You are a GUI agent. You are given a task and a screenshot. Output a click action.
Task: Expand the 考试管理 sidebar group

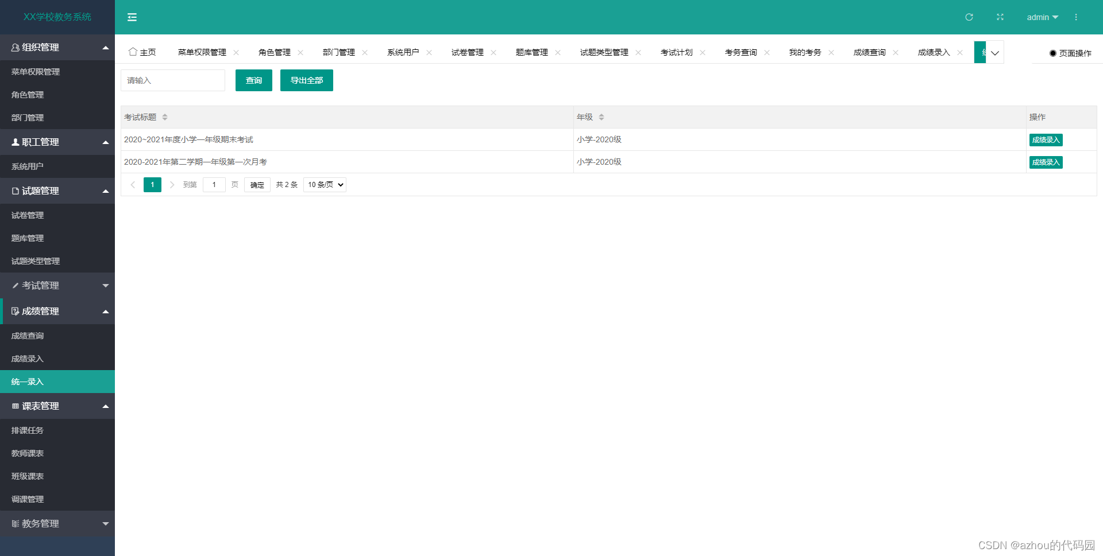pos(57,285)
